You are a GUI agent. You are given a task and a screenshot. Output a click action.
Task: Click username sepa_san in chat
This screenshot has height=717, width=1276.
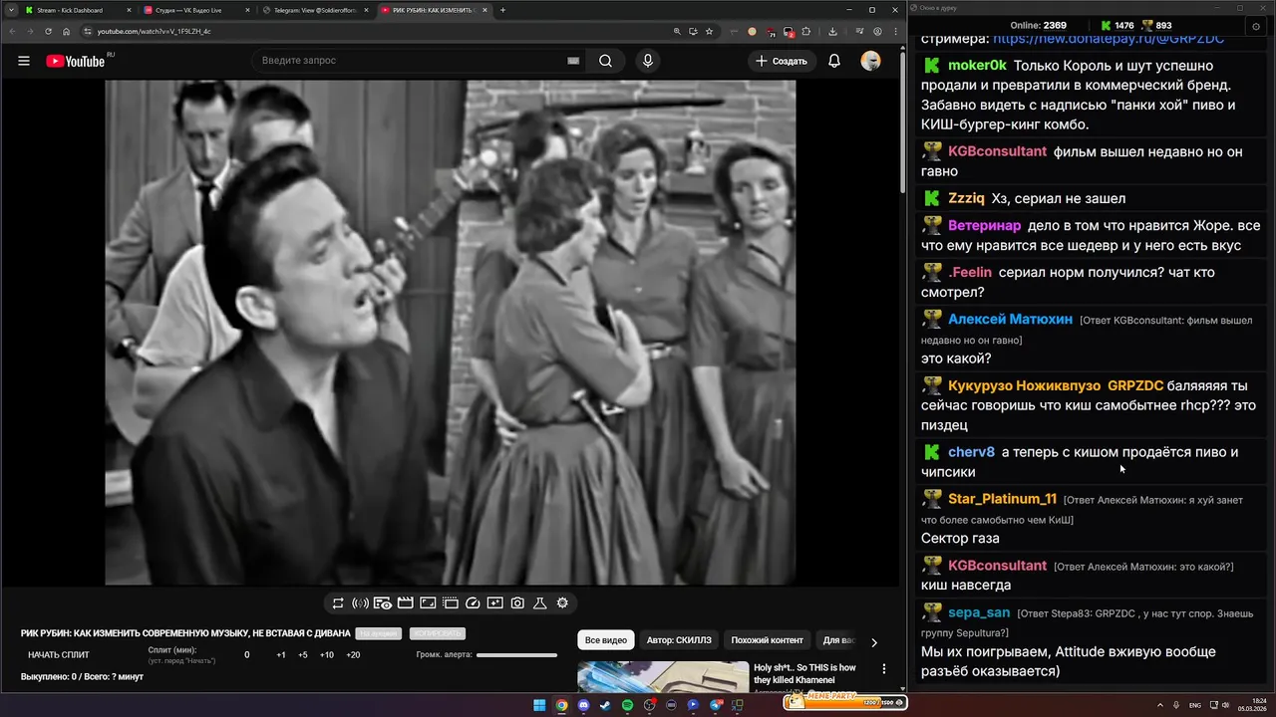(x=979, y=612)
